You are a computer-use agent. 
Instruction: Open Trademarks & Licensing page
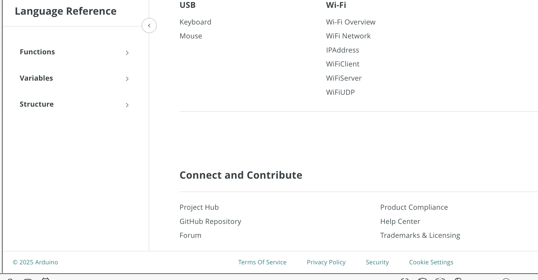coord(420,236)
